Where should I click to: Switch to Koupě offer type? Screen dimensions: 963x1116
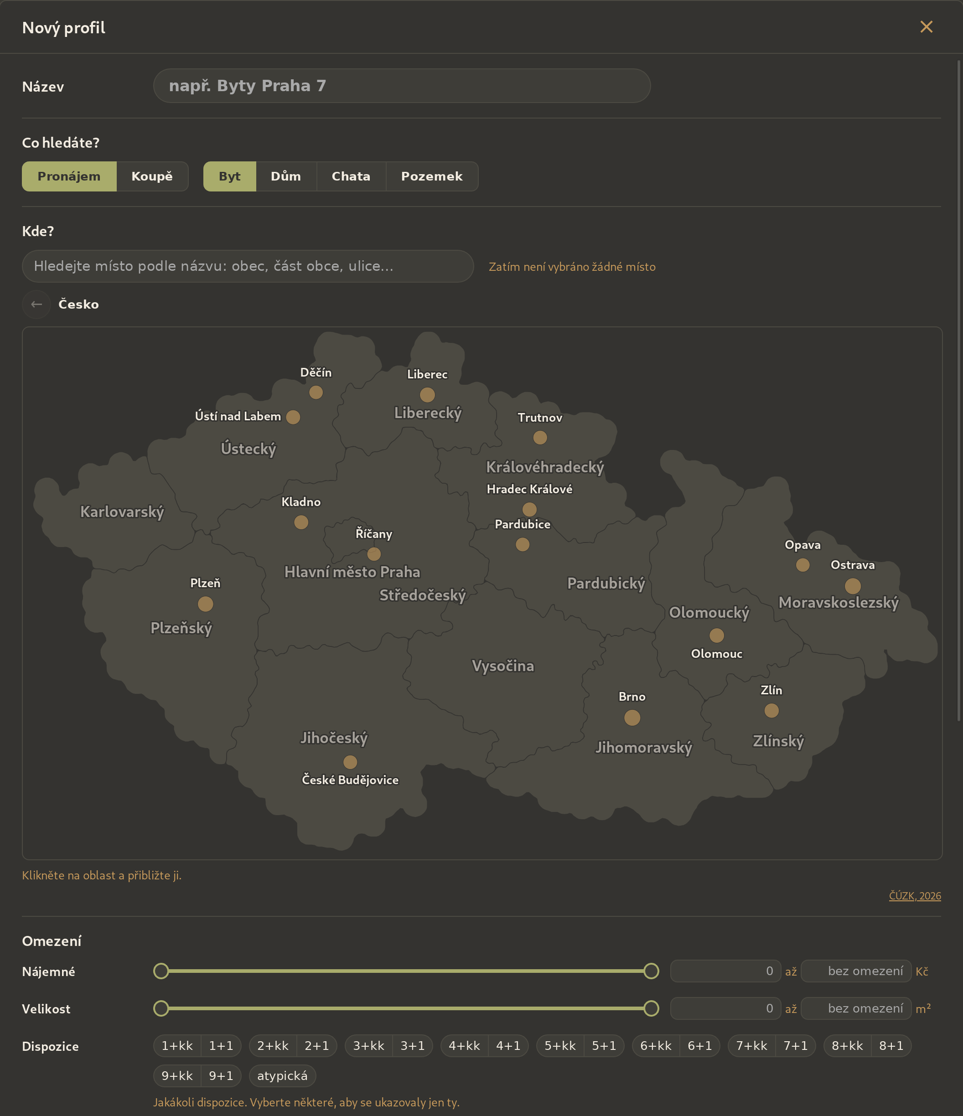tap(152, 176)
